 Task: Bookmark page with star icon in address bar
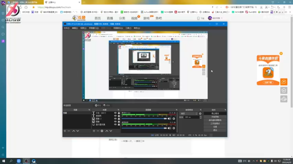click(x=33, y=7)
